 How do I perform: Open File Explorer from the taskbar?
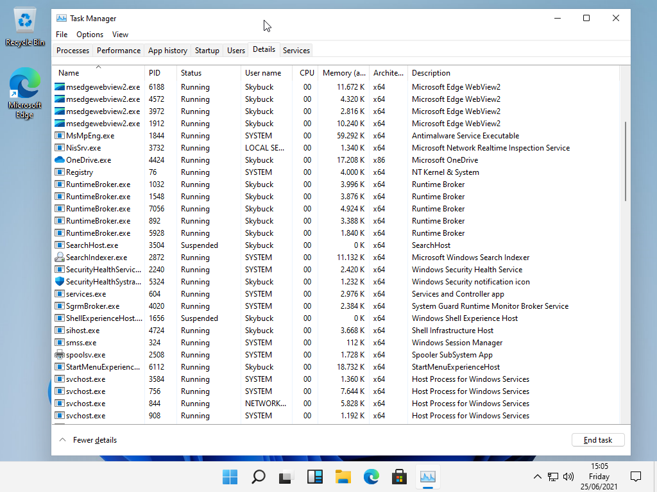coord(343,477)
